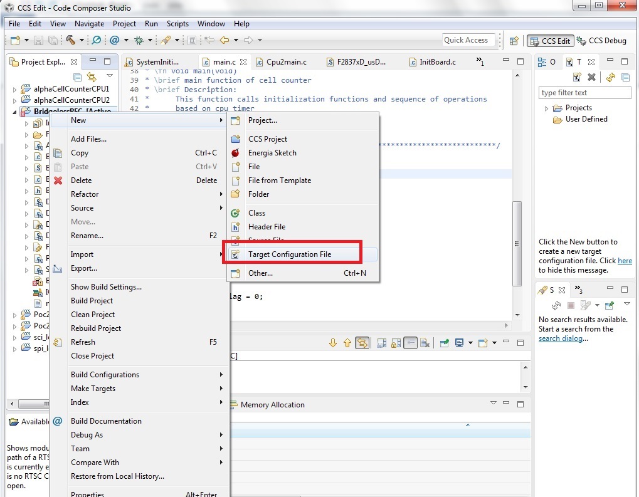Click the refresh icon in Target Configurations panel

611,77
